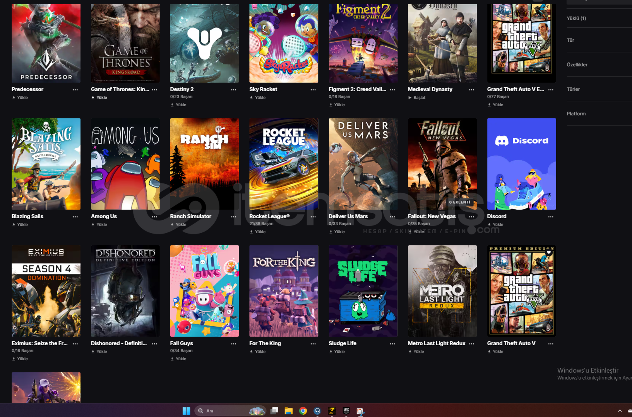Click Yükle to install Discord
The image size is (632, 417).
click(495, 225)
